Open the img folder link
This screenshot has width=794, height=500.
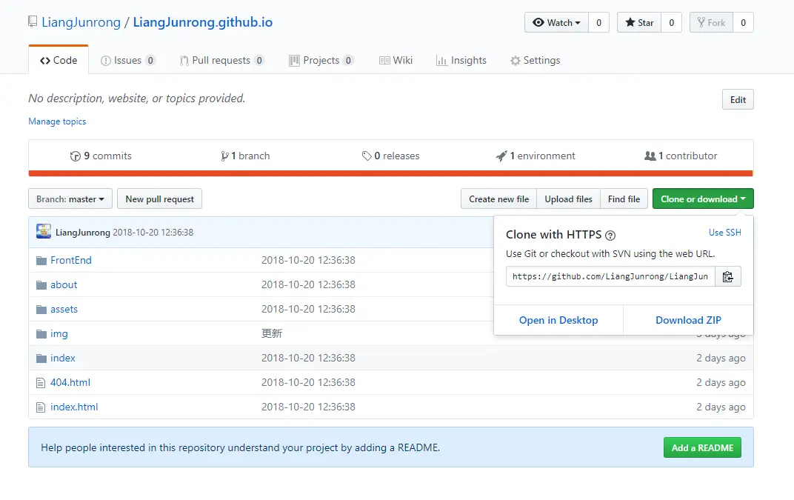pyautogui.click(x=59, y=334)
